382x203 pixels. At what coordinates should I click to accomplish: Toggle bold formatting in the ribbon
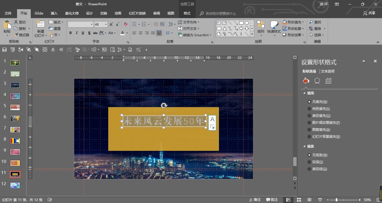70,33
